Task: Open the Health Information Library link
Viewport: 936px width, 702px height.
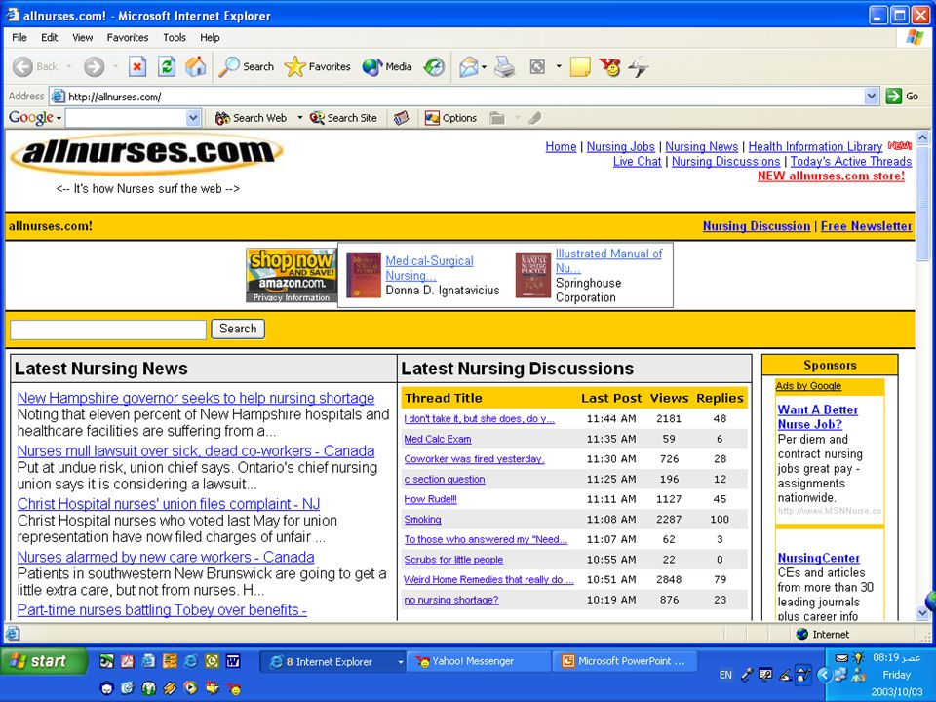Action: [x=815, y=147]
